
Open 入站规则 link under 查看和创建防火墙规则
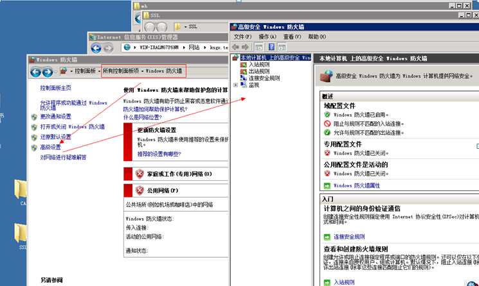point(344,282)
